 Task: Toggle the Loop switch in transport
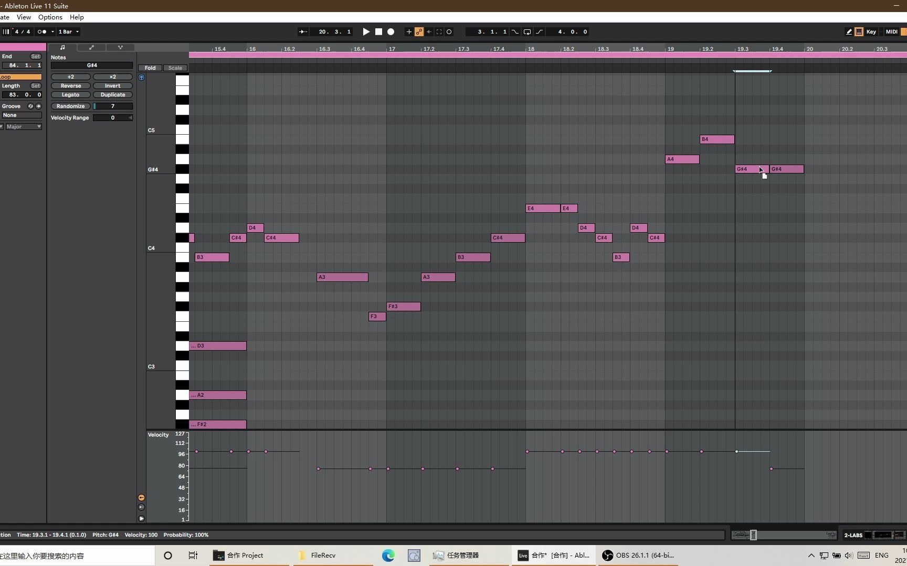point(527,32)
